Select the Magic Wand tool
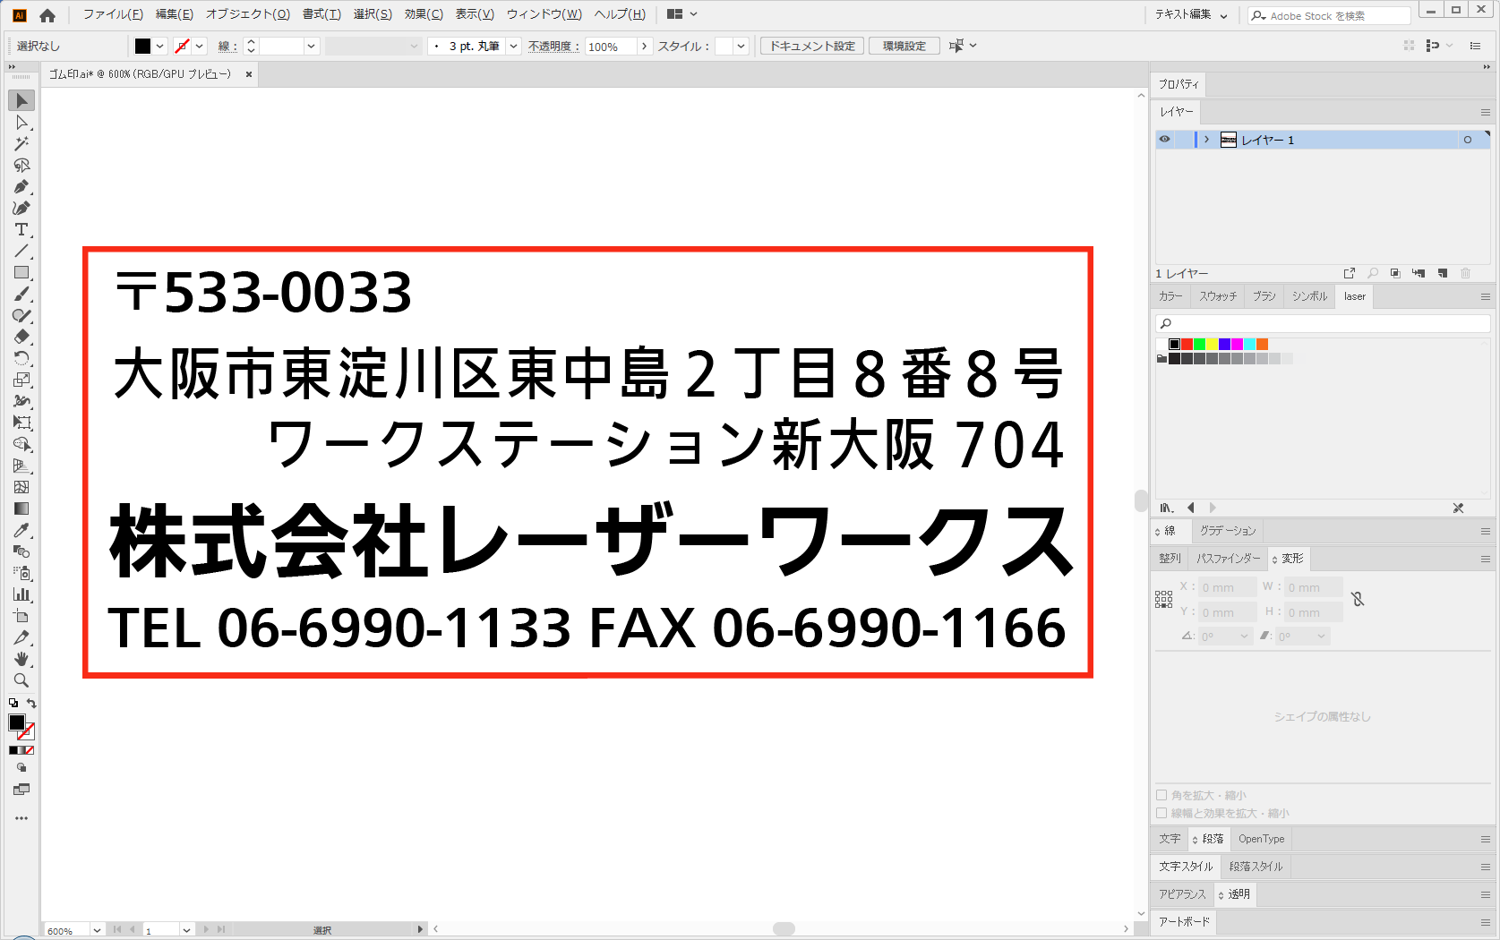Screen dimensions: 1500x940 (21, 144)
